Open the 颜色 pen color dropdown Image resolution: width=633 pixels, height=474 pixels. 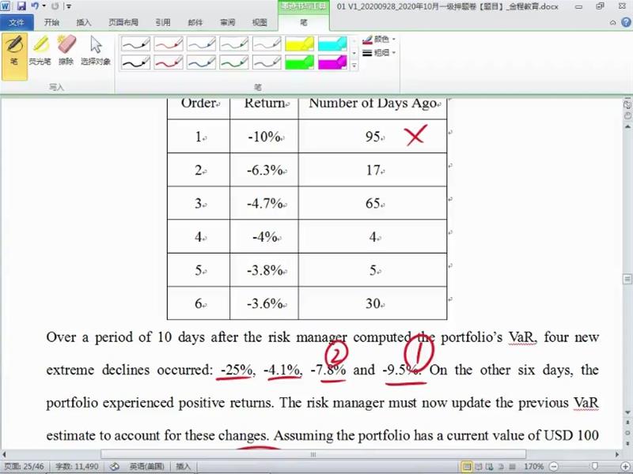(x=379, y=39)
